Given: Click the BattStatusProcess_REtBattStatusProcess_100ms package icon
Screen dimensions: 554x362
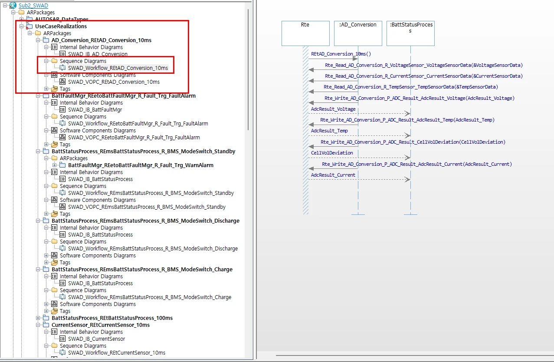Looking at the screenshot, I should pos(46,318).
